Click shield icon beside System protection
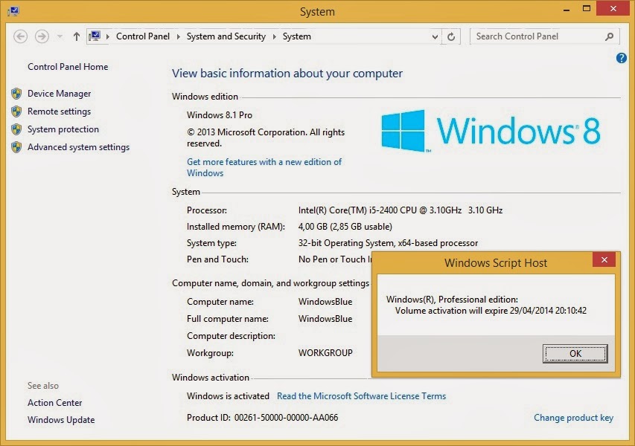Viewport: 635px width, 446px height. click(16, 129)
